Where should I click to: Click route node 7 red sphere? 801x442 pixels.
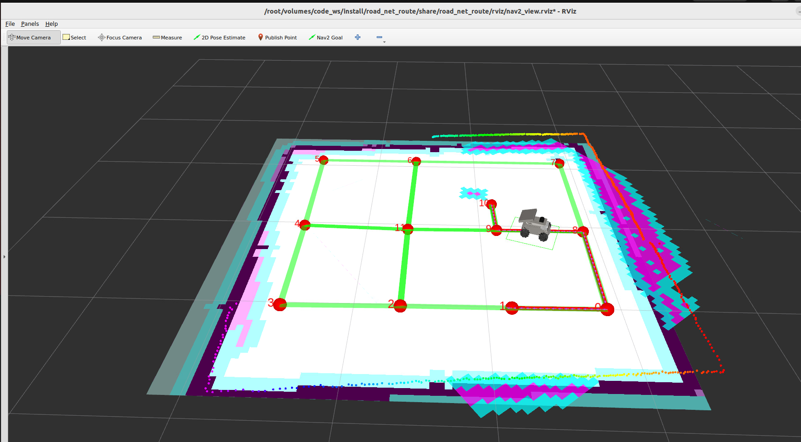coord(559,163)
